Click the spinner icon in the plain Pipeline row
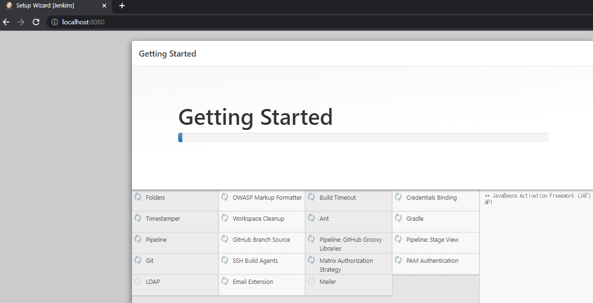Image resolution: width=593 pixels, height=303 pixels. click(138, 239)
